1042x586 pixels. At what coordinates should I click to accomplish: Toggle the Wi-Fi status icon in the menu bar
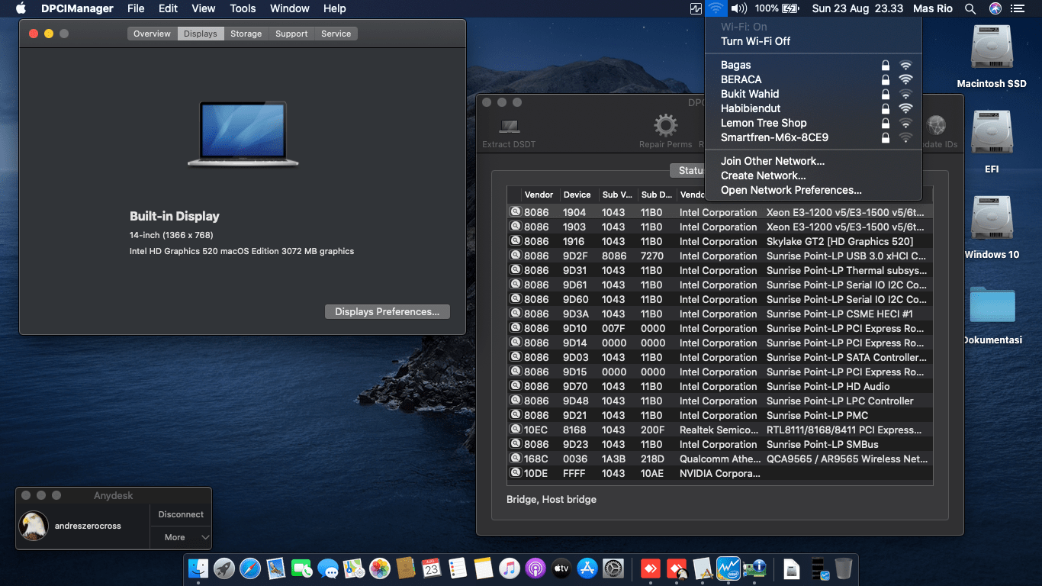(x=715, y=8)
